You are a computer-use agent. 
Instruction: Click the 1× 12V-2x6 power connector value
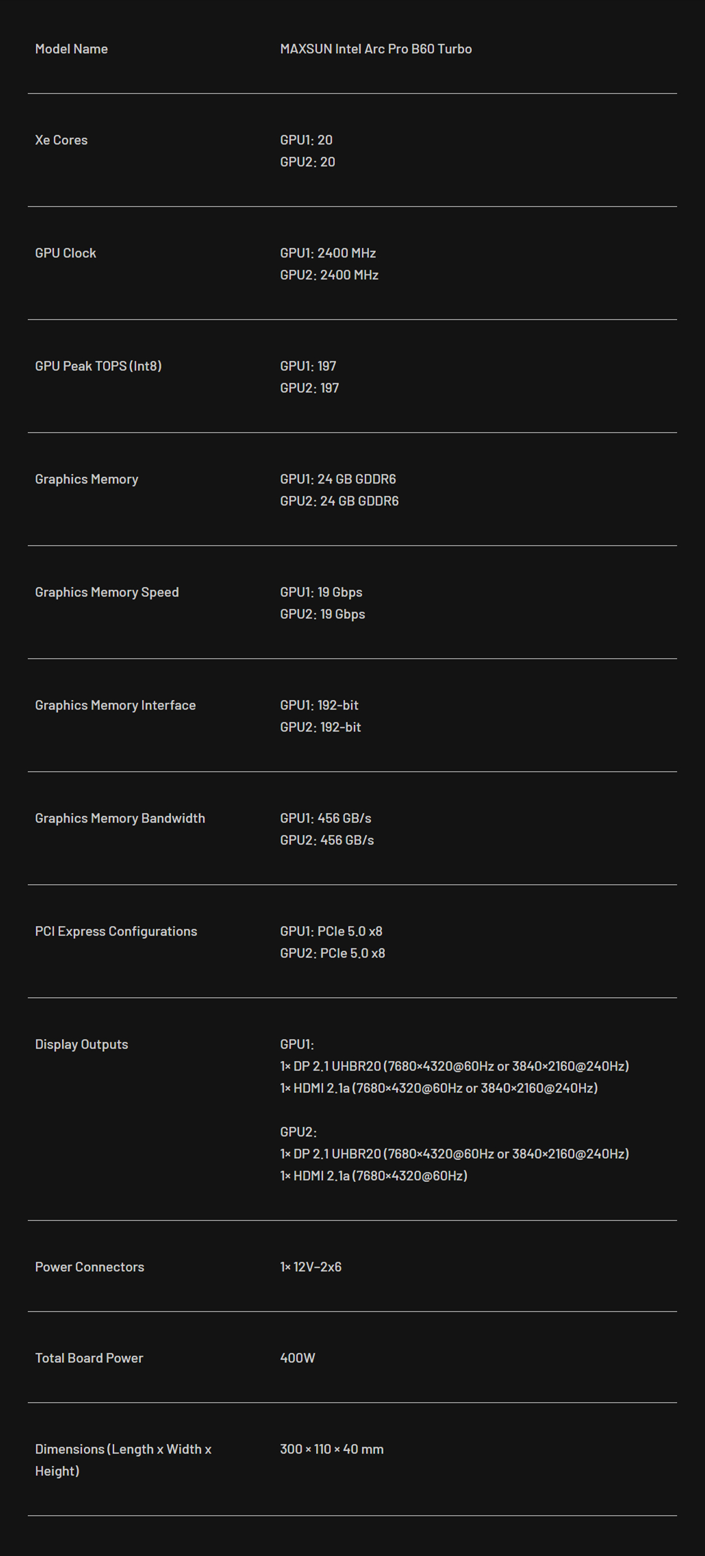pos(311,1267)
